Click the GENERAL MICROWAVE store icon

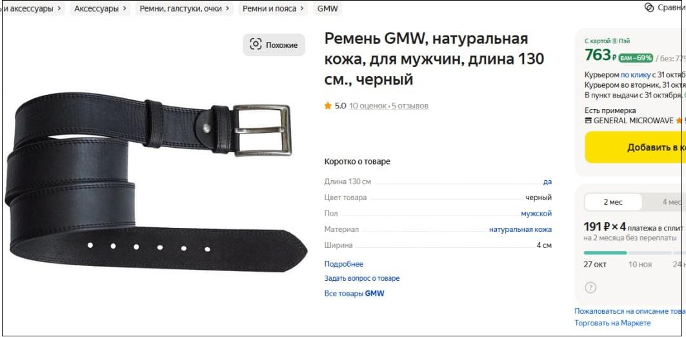588,120
